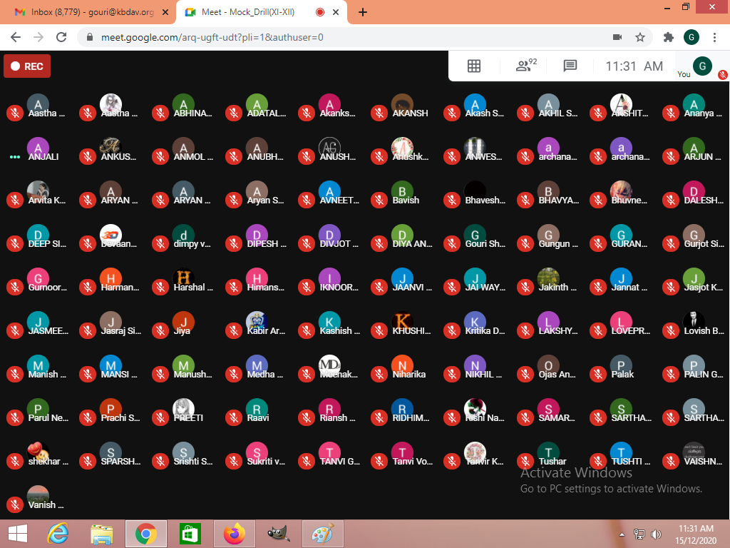This screenshot has width=730, height=548.
Task: Open the tile grid layout icon
Action: 474,66
